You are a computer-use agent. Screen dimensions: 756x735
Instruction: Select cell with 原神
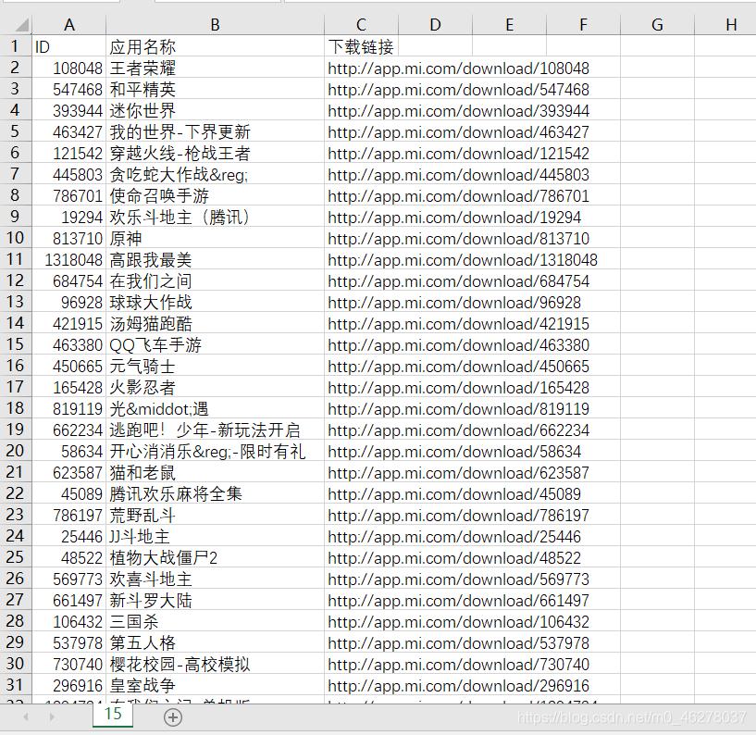(x=215, y=238)
